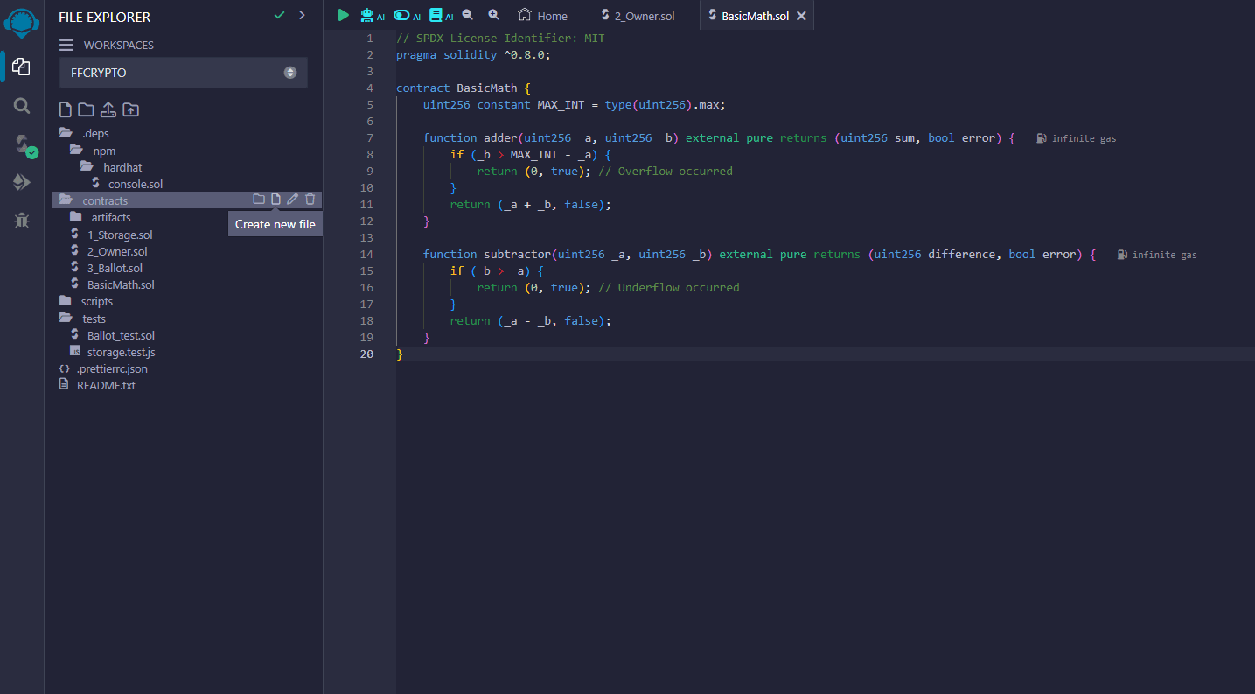1255x694 pixels.
Task: Create new file in contracts row
Action: [x=275, y=200]
